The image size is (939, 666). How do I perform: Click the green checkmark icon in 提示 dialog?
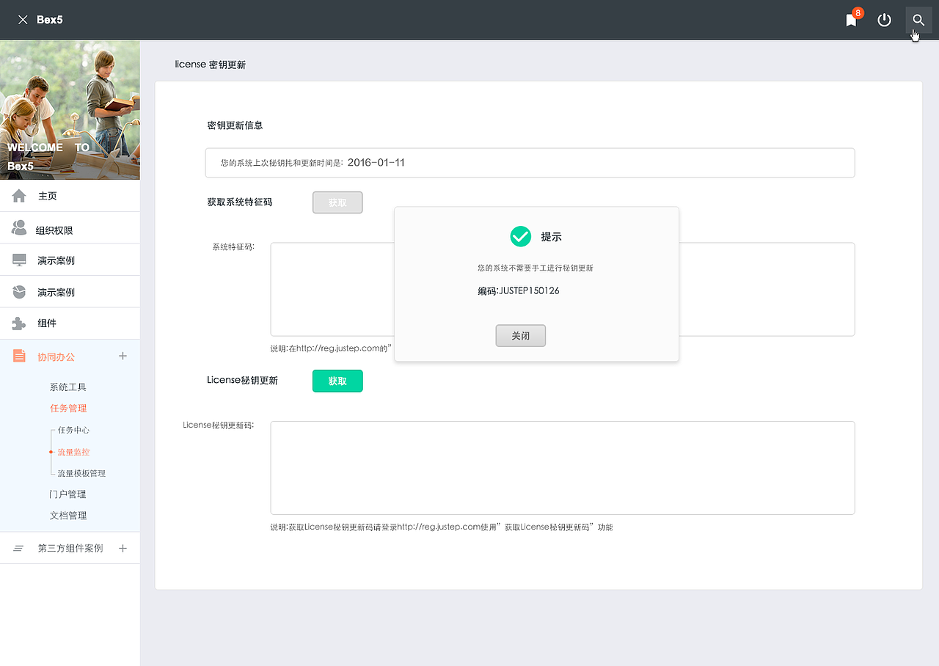coord(520,236)
